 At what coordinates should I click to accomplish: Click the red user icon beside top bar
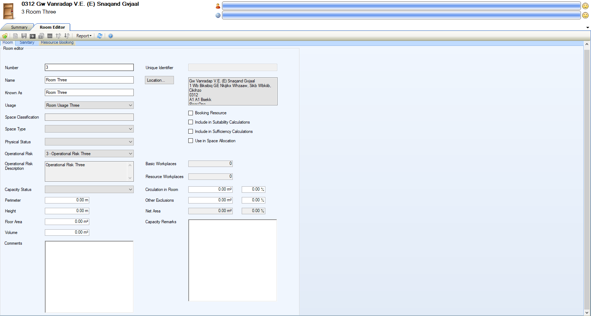(218, 6)
